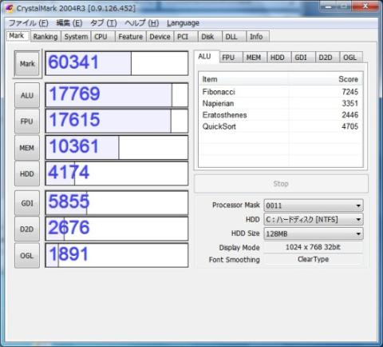Viewport: 383px width, 347px height.
Task: Open the 編集 (E) menu
Action: pos(69,23)
